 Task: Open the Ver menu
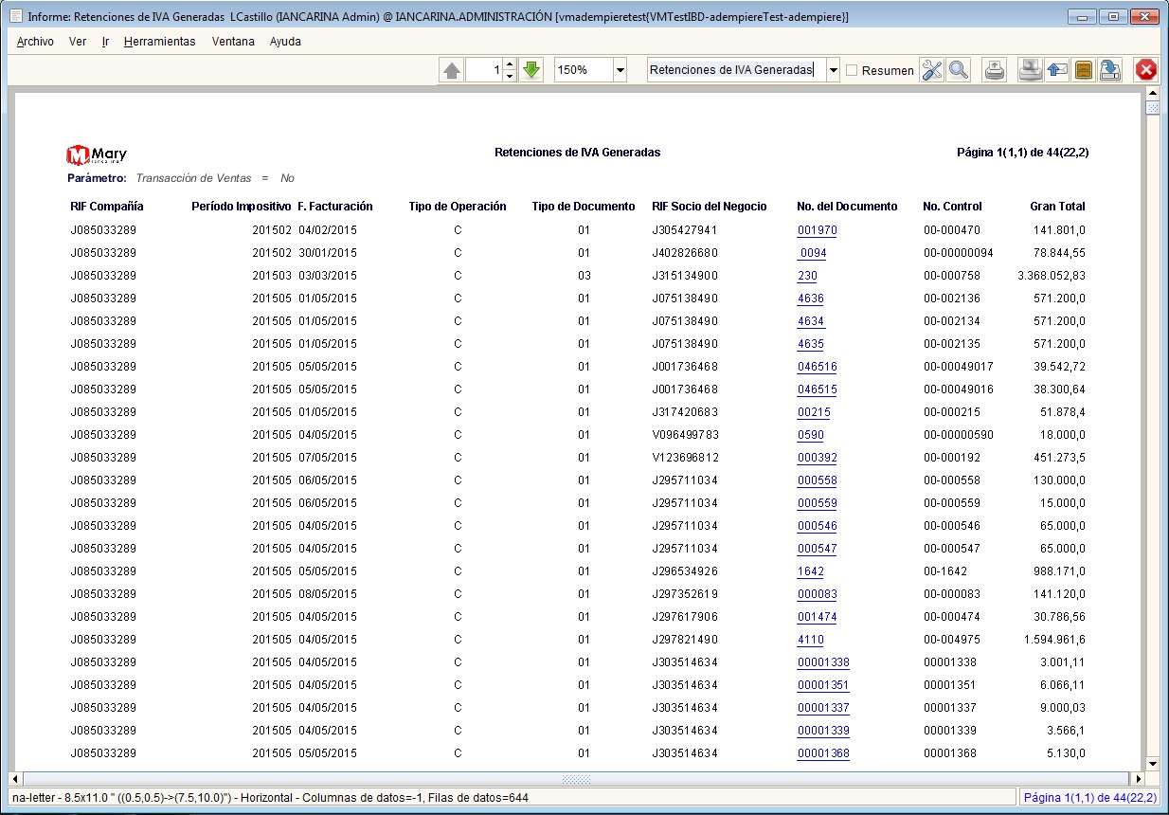pyautogui.click(x=78, y=42)
